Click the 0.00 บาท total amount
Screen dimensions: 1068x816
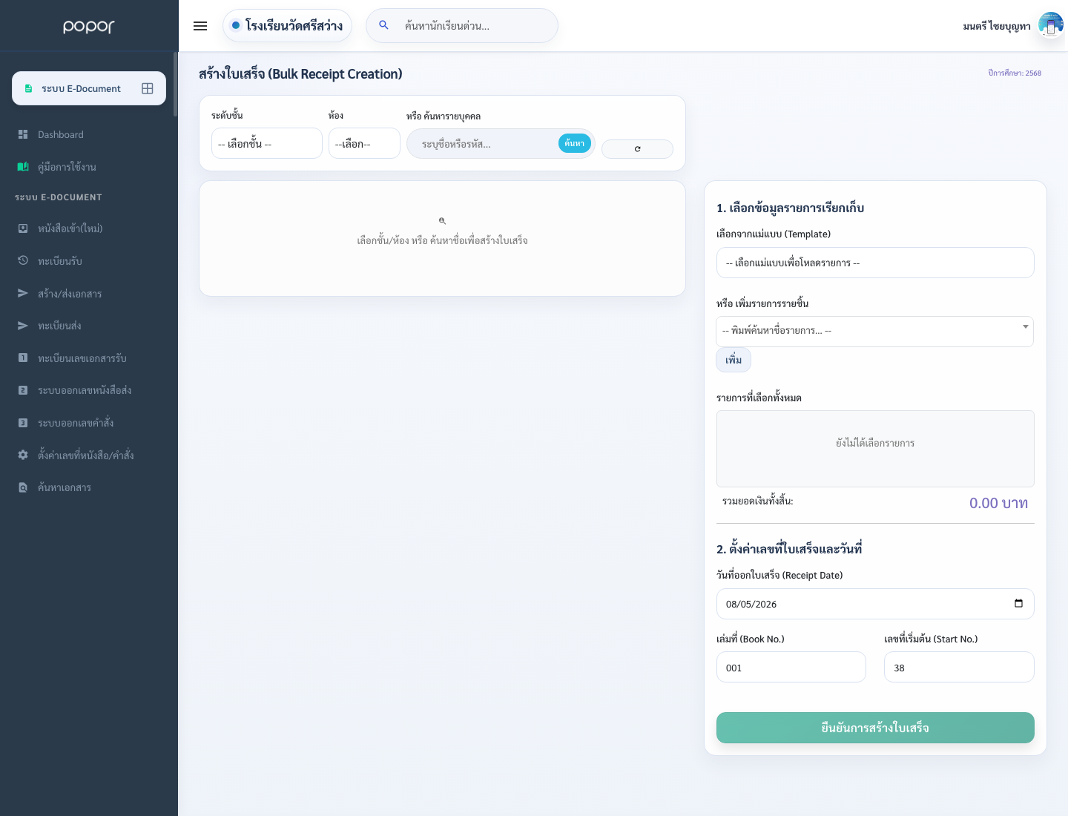[x=998, y=503]
